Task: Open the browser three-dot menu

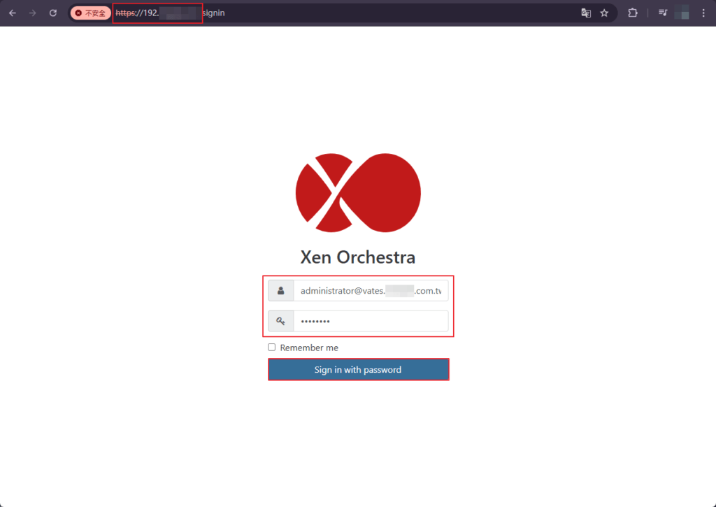Action: [x=703, y=13]
